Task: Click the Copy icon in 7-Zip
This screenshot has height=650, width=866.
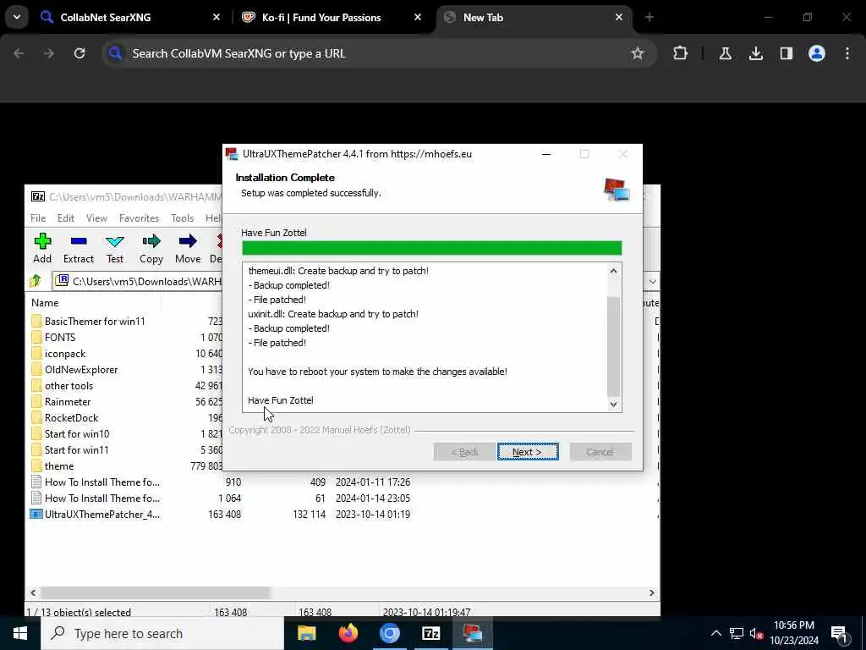Action: 151,248
